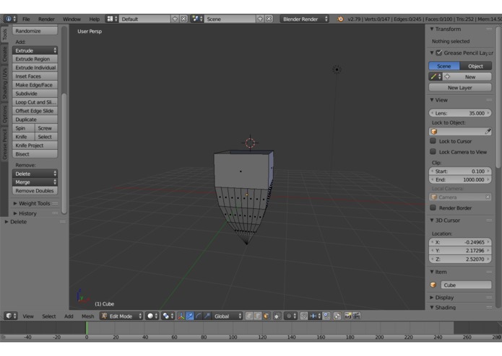
Task: Click the OpenGL render animation clapper icon
Action: (356, 316)
